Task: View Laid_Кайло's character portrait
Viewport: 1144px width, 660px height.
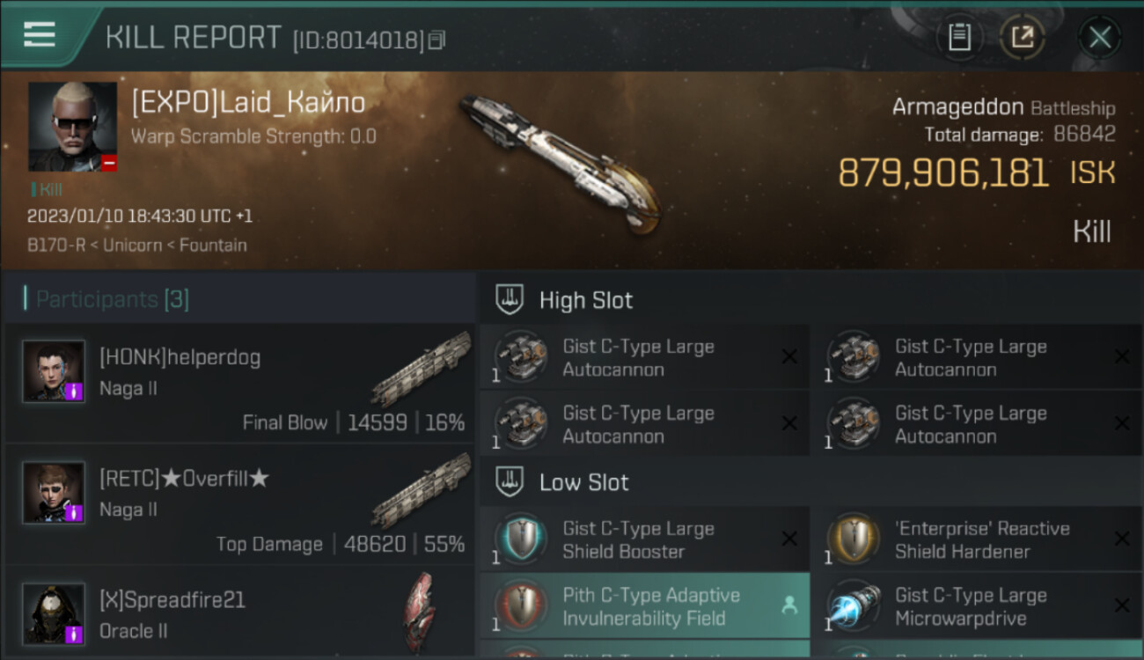Action: coord(72,127)
